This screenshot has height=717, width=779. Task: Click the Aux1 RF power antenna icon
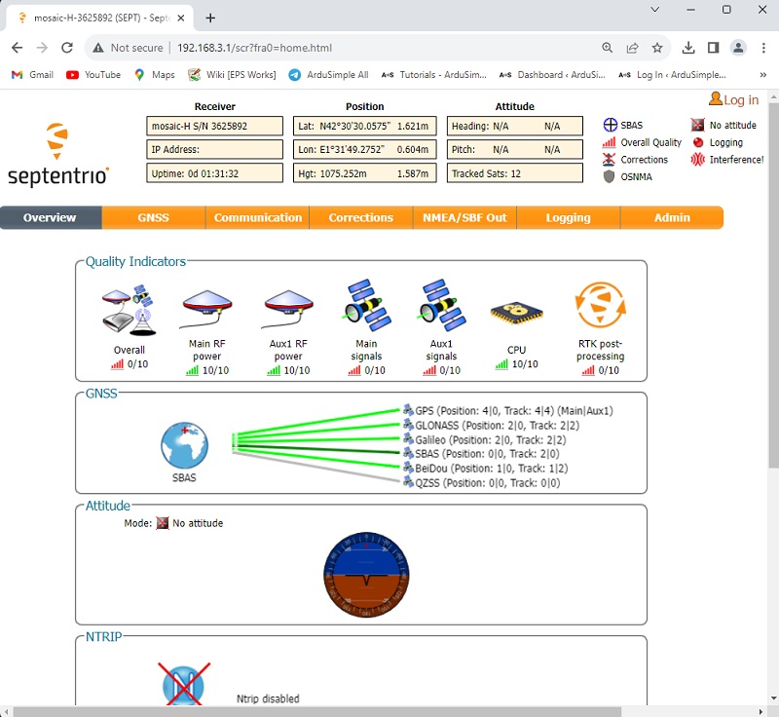[x=288, y=309]
